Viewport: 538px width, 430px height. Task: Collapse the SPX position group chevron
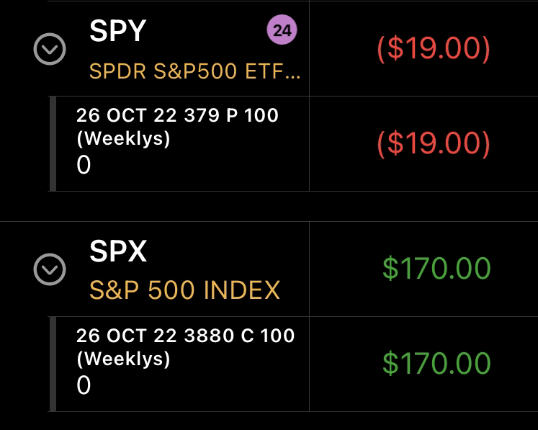(50, 269)
